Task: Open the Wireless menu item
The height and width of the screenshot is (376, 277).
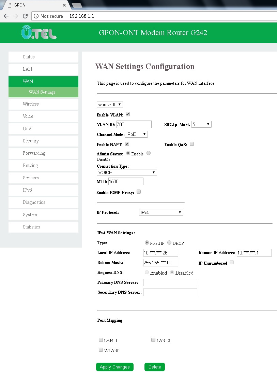Action: (x=43, y=104)
